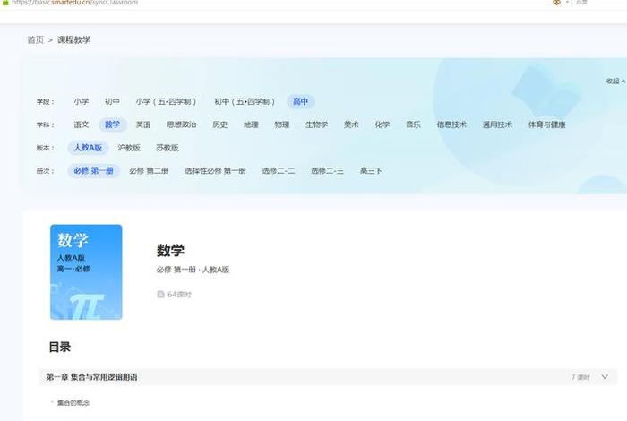Select volume 必修 第一册
The width and height of the screenshot is (627, 421).
pyautogui.click(x=93, y=171)
